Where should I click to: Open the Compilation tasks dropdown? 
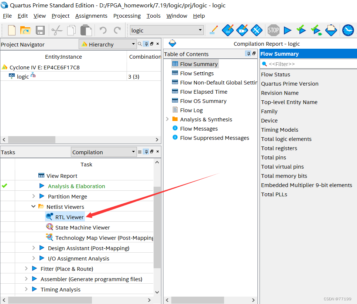tap(104, 152)
